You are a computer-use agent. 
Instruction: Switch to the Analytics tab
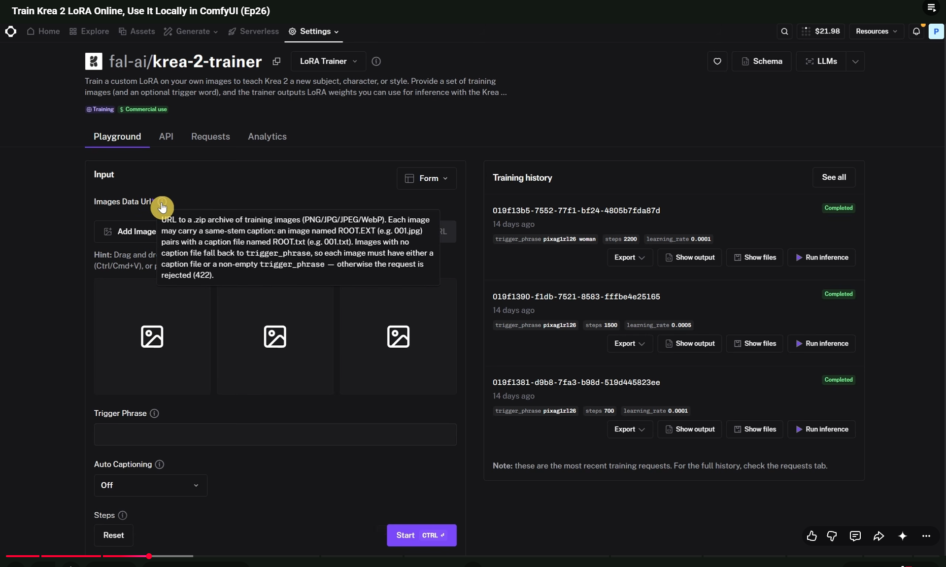click(267, 137)
